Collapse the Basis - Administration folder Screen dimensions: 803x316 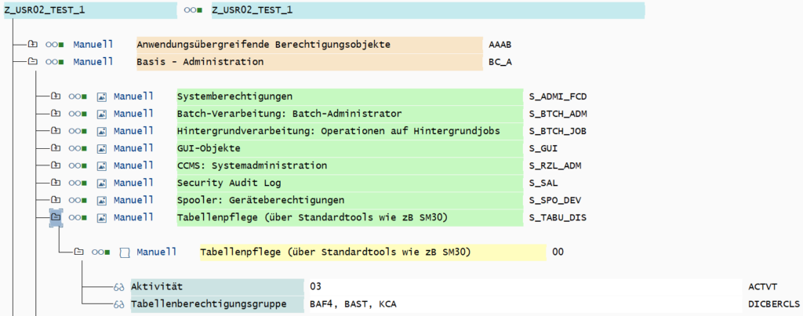(32, 62)
